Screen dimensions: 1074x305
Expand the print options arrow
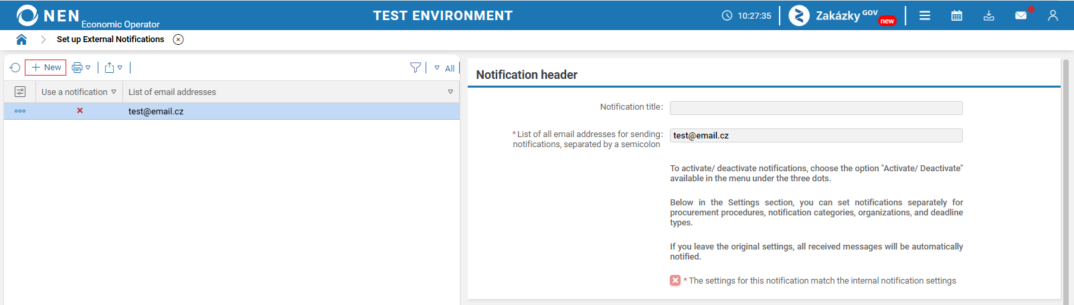pos(88,68)
